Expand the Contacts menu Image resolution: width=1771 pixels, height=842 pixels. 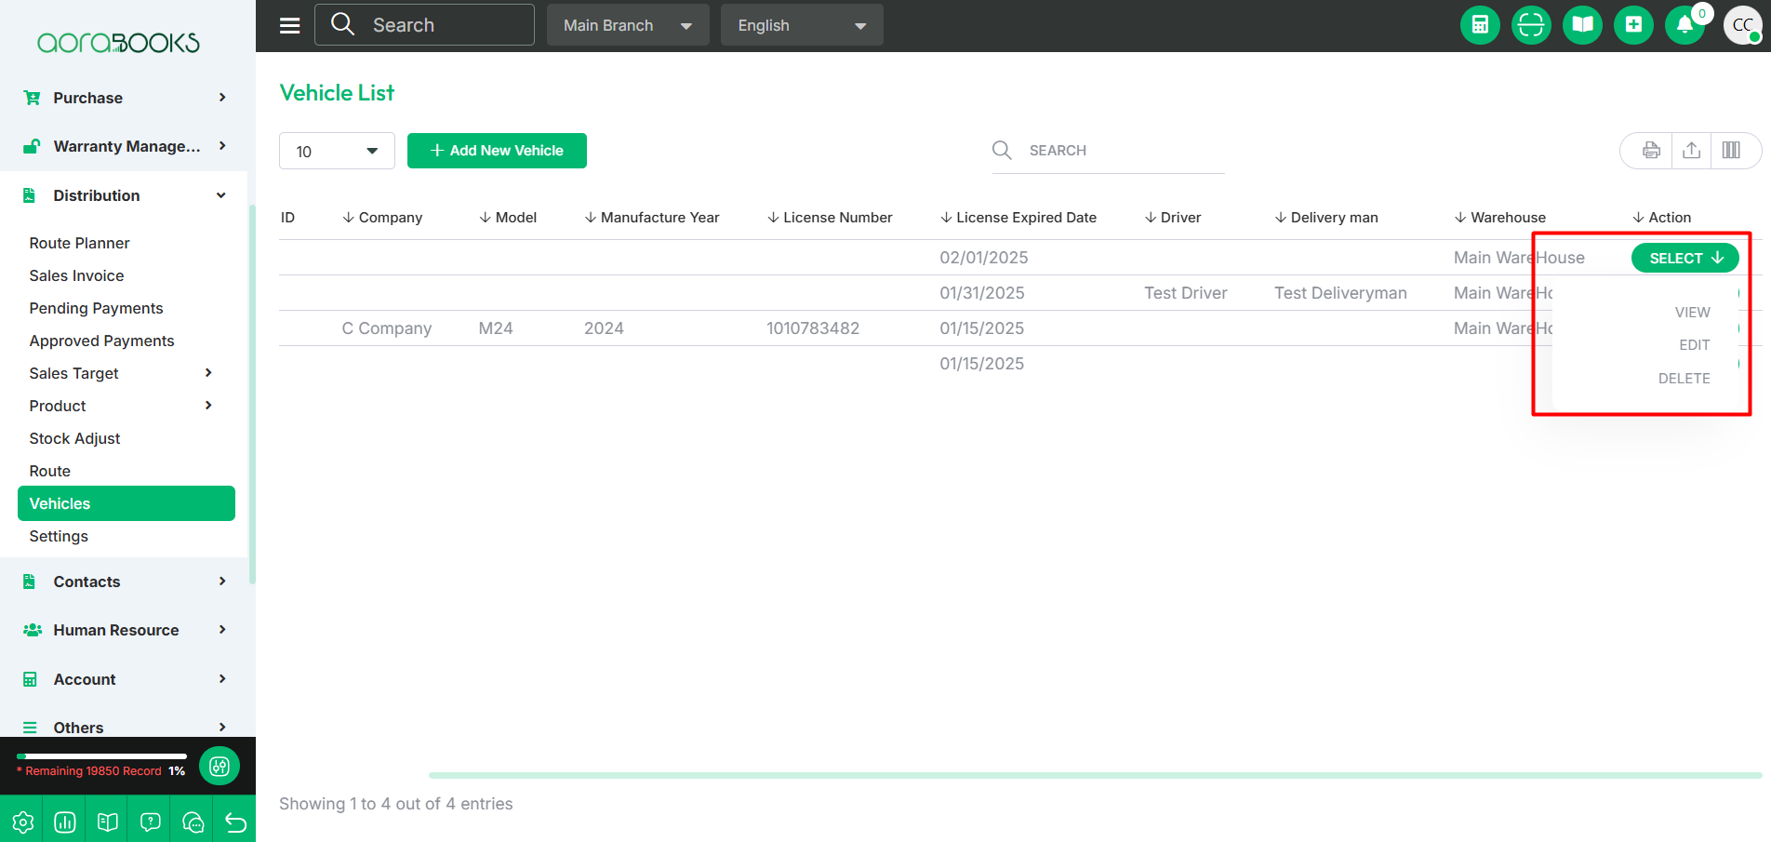pyautogui.click(x=126, y=581)
